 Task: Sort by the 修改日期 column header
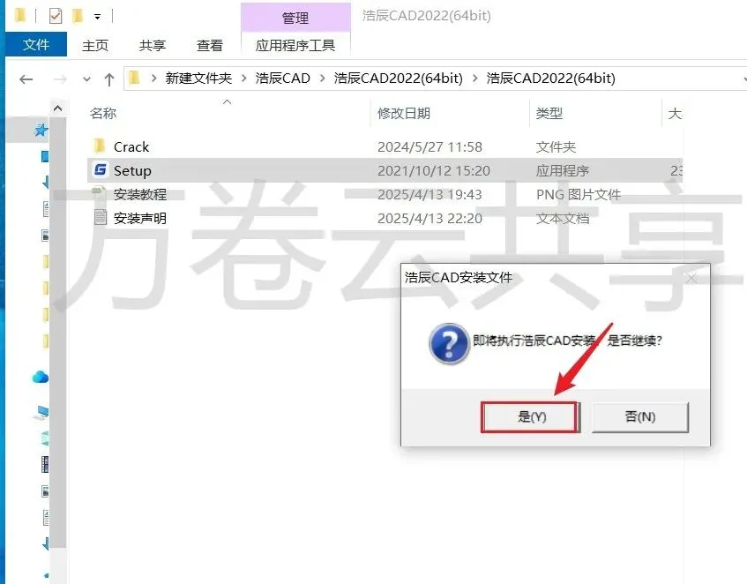[404, 114]
